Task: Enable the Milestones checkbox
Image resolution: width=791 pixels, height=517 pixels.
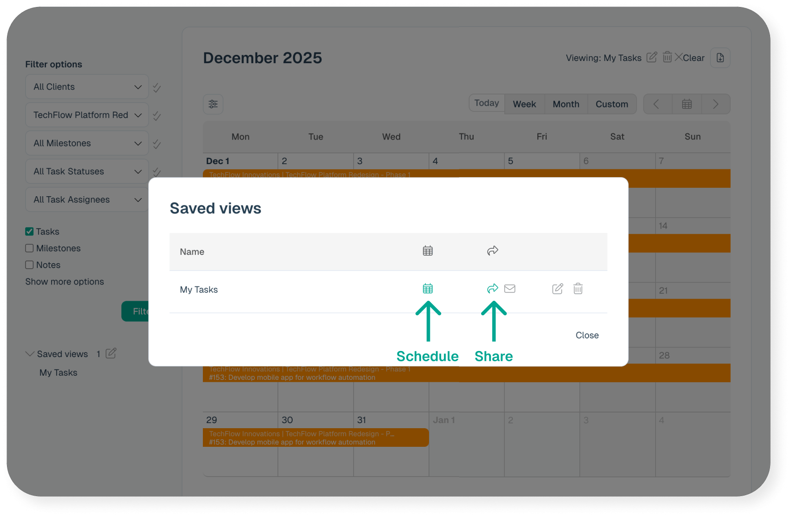Action: [x=29, y=248]
